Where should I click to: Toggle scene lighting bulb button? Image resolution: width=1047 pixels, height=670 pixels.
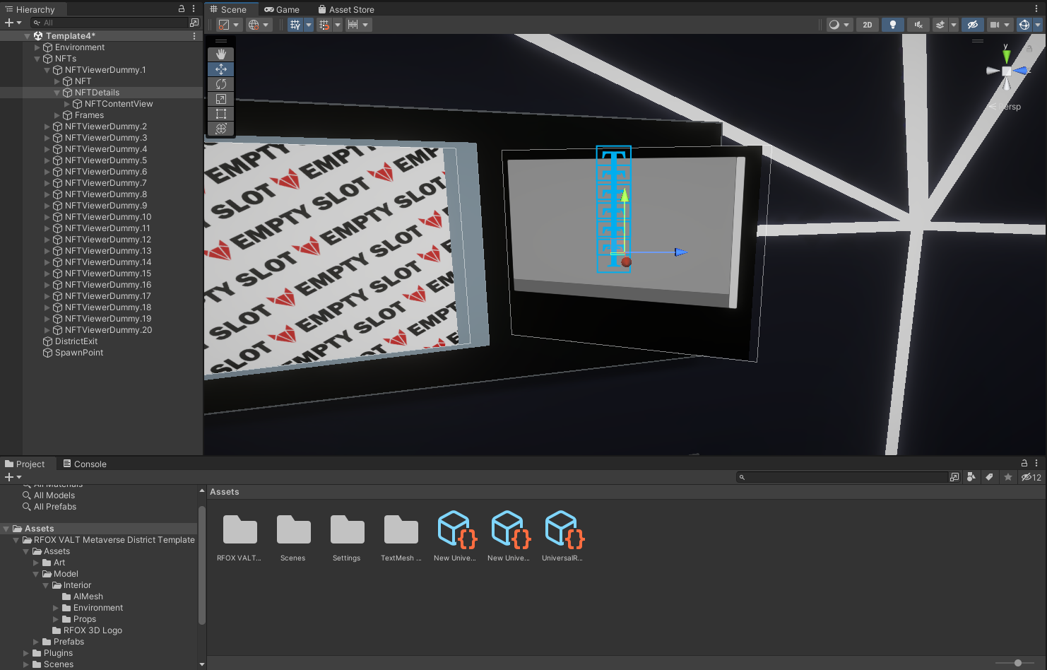(x=893, y=25)
